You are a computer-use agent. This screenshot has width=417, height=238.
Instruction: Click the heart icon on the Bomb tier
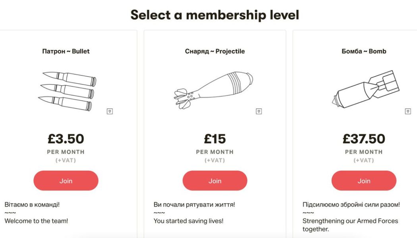[x=407, y=111]
